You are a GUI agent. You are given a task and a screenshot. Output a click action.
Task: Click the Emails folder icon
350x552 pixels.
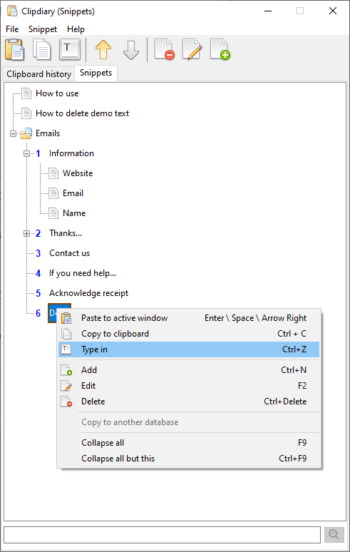coord(26,133)
